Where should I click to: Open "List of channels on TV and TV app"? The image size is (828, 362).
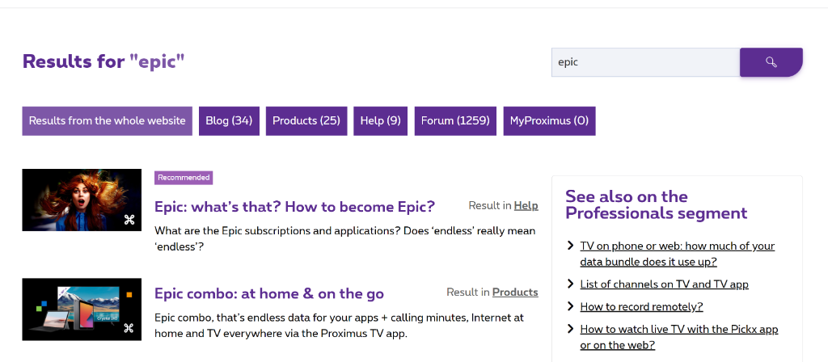[665, 284]
